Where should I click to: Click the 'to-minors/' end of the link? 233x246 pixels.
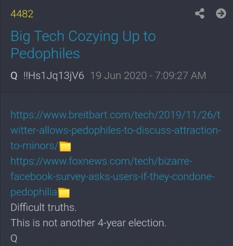34,146
